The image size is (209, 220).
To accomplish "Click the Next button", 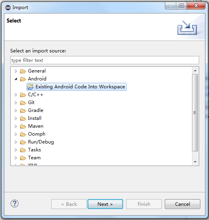I will tap(105, 204).
